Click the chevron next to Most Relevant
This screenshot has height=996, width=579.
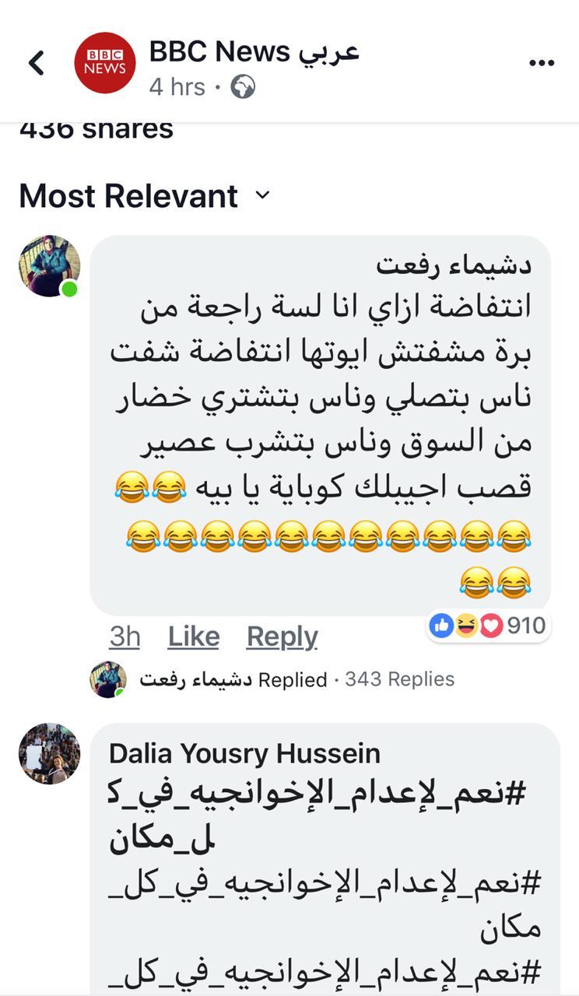coord(262,195)
